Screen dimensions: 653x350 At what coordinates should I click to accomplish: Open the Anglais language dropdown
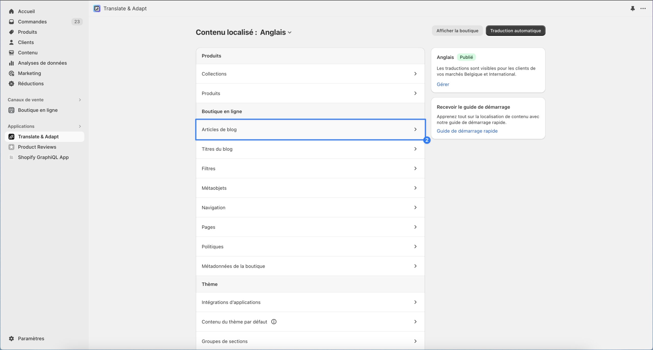(276, 32)
